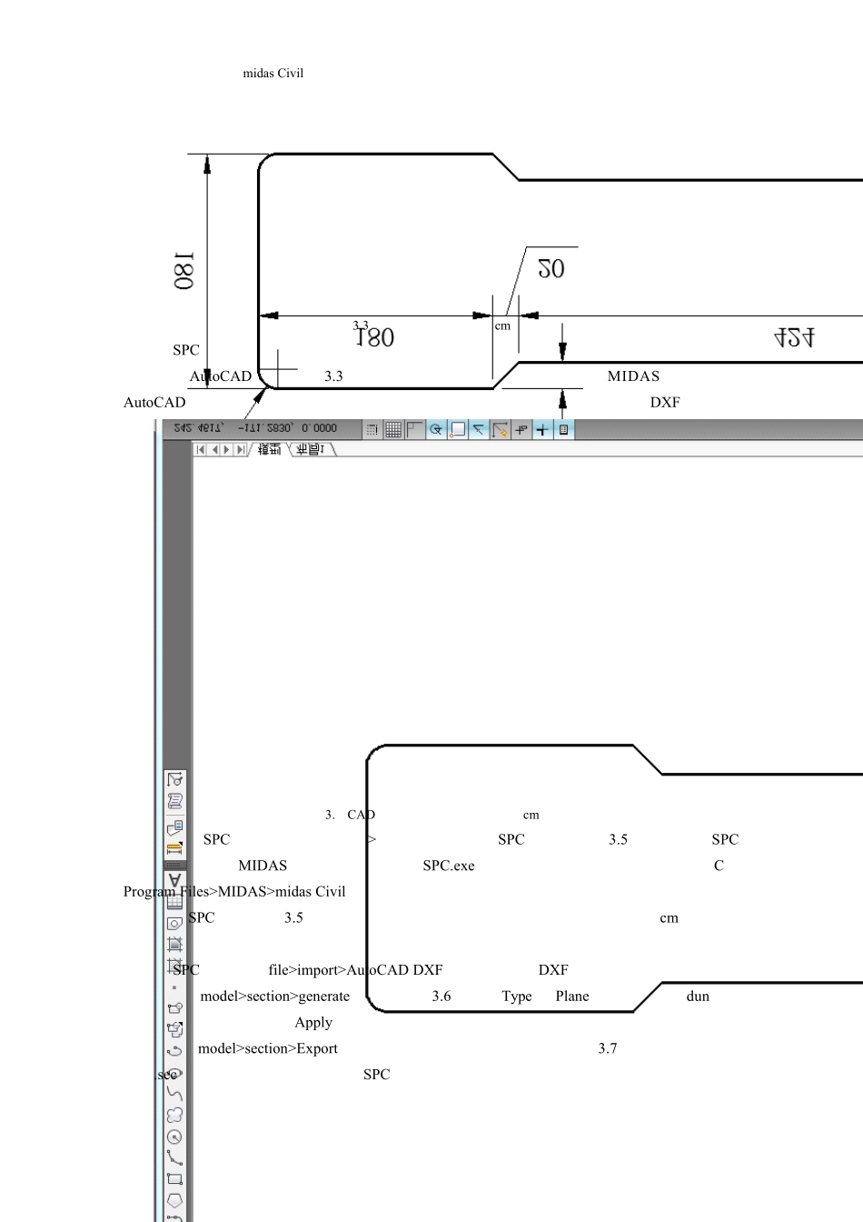This screenshot has width=863, height=1222.
Task: Select the Ellipse Arc tool
Action: [174, 1050]
